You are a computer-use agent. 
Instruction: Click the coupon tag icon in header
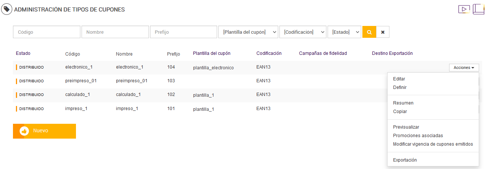point(7,9)
